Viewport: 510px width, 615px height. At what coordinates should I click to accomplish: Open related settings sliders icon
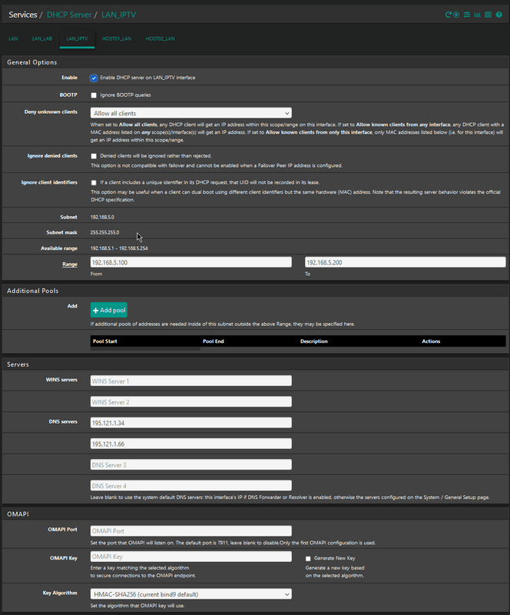(x=467, y=15)
